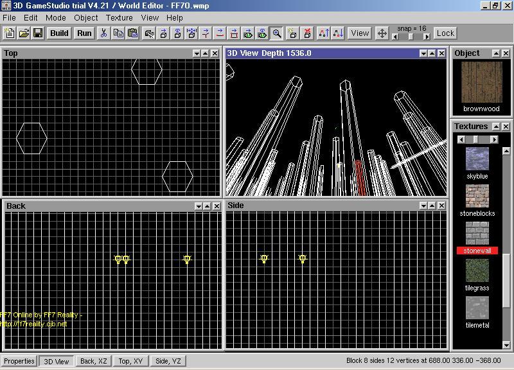This screenshot has height=370, width=514.
Task: Click the New file icon
Action: [10, 33]
